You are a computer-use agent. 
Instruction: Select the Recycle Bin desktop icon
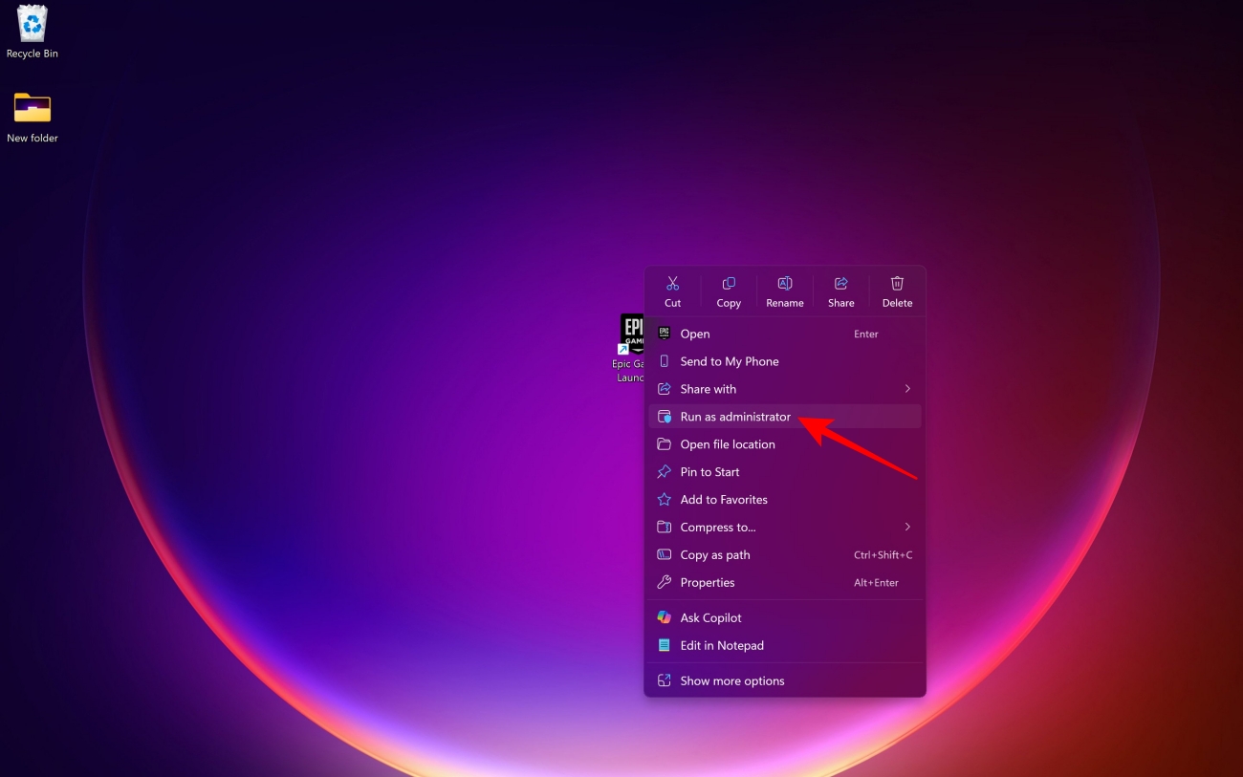point(33,32)
